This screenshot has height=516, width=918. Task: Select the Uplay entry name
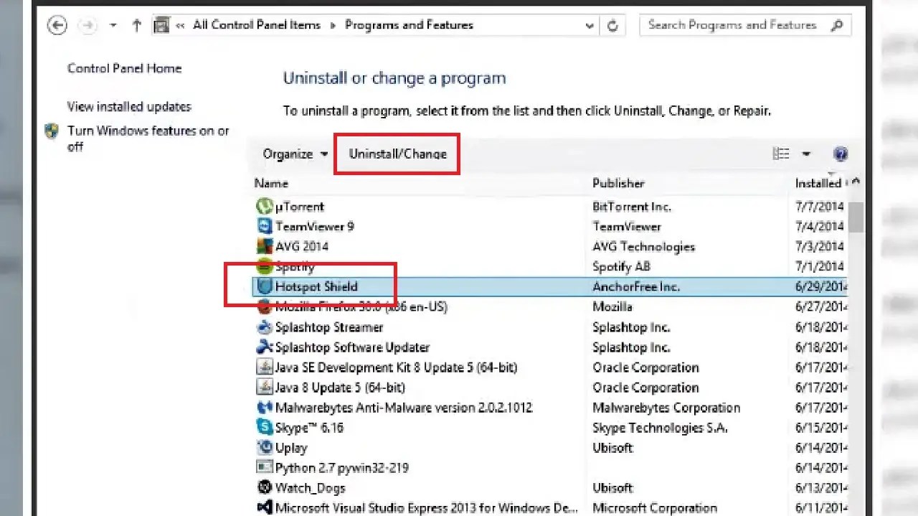coord(291,448)
